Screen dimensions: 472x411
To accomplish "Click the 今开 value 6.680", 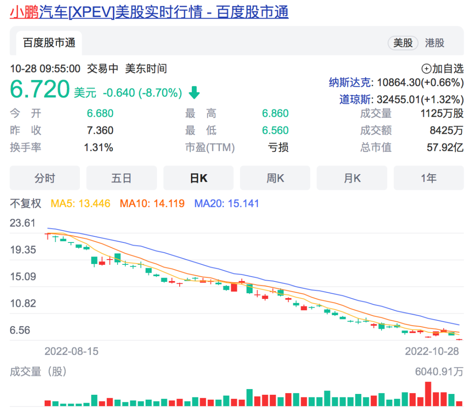I will [100, 113].
